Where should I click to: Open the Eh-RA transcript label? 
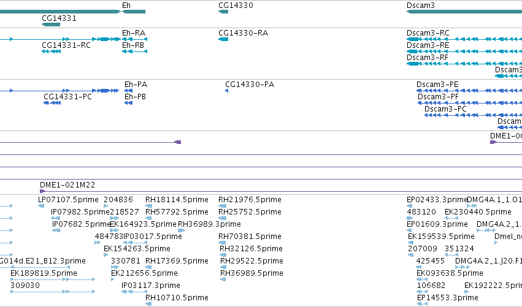134,33
